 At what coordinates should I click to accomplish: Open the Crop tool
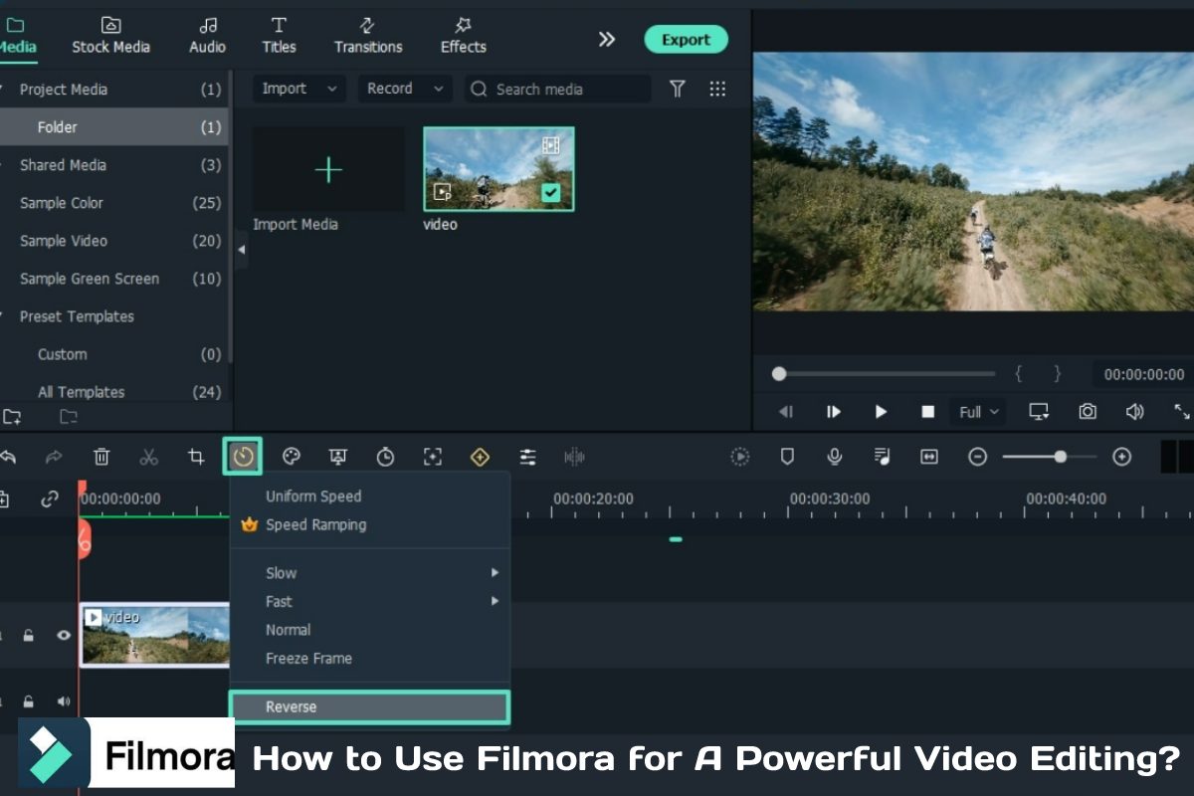click(x=196, y=457)
